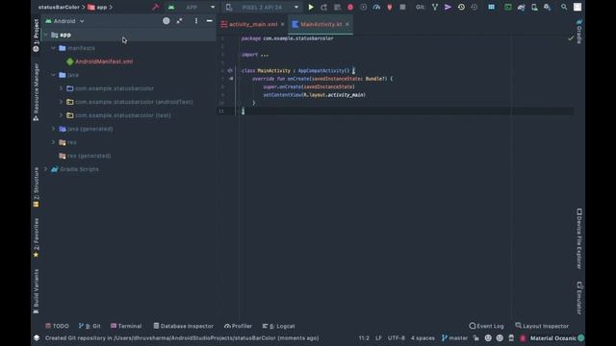Open the Git tool window tab
616x346 pixels.
(x=90, y=326)
